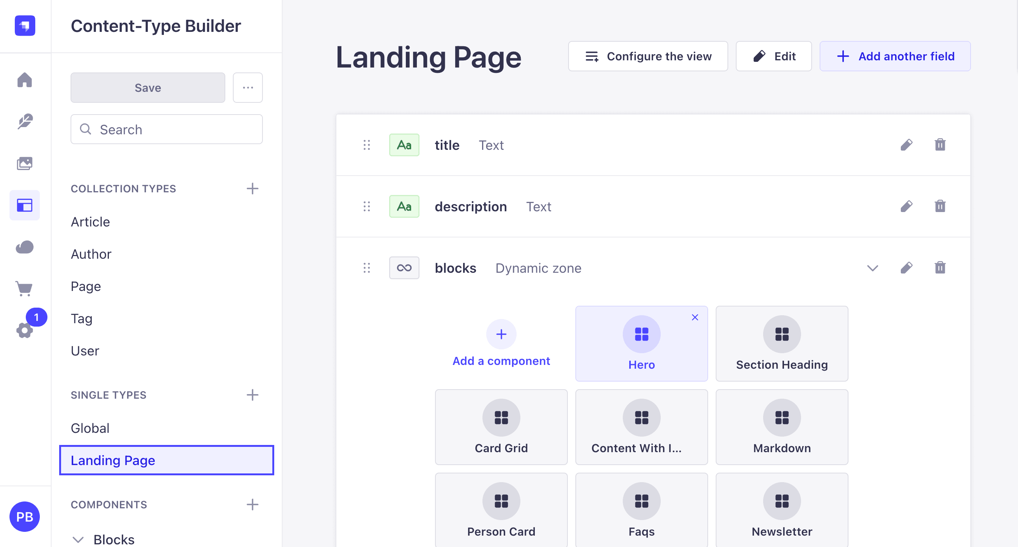Open the Media Library icon
Viewport: 1018px width, 547px height.
coord(25,163)
